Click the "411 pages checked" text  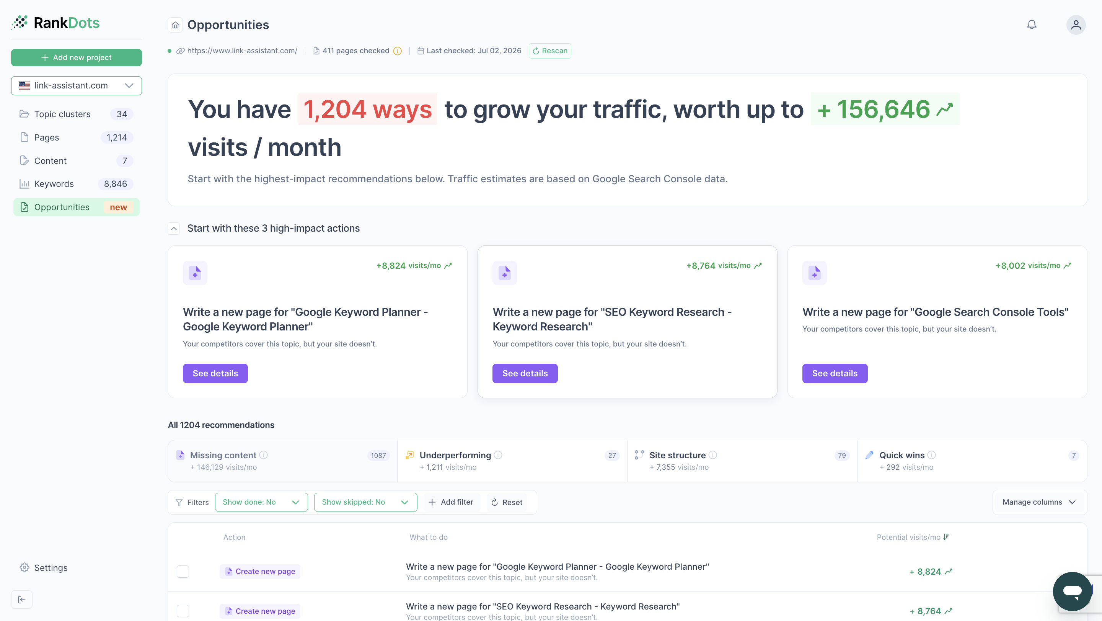click(x=356, y=51)
